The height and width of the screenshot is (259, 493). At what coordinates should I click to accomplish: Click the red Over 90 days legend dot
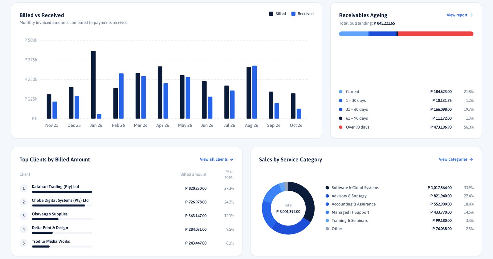[x=340, y=127]
